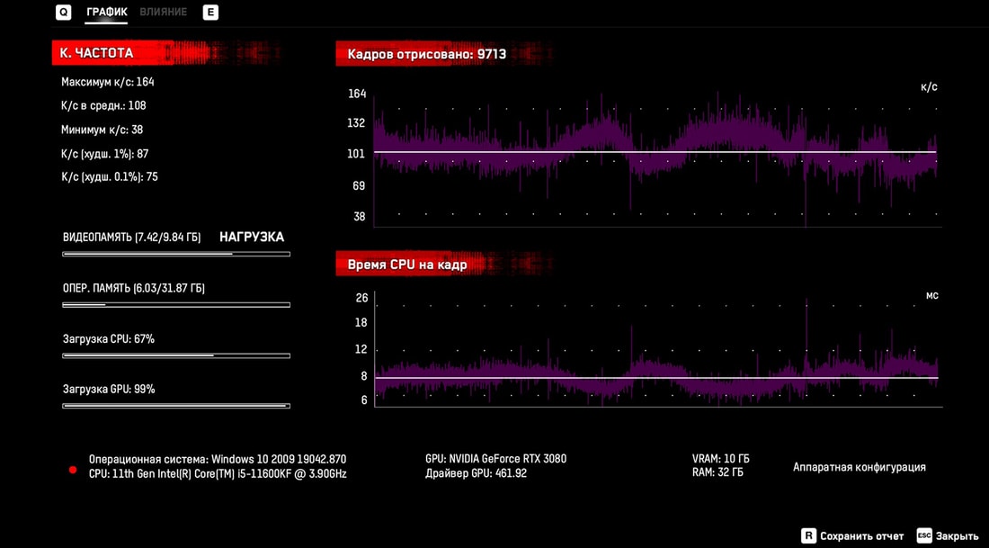989x548 pixels.
Task: Click the 18 axis value on CPU graph
Action: (362, 323)
